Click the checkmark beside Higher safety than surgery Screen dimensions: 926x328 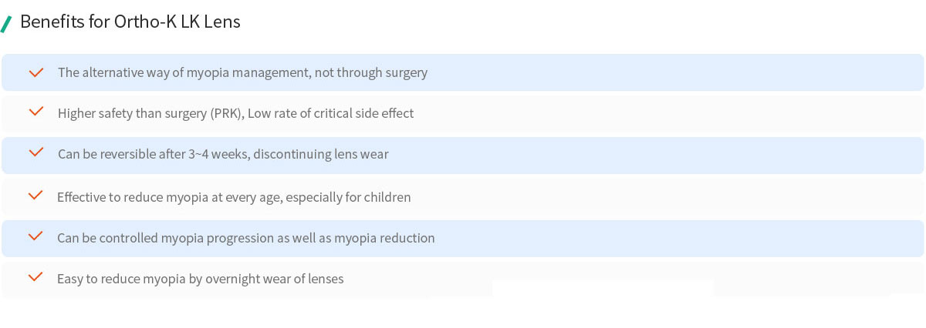point(35,112)
